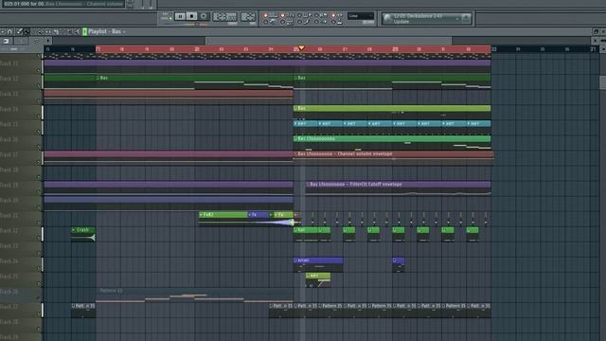Adjust the master volume slider at top

click(143, 4)
